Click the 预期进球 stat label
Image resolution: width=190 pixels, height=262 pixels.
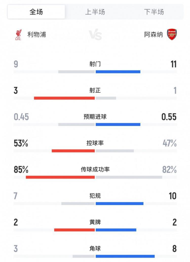pyautogui.click(x=95, y=117)
